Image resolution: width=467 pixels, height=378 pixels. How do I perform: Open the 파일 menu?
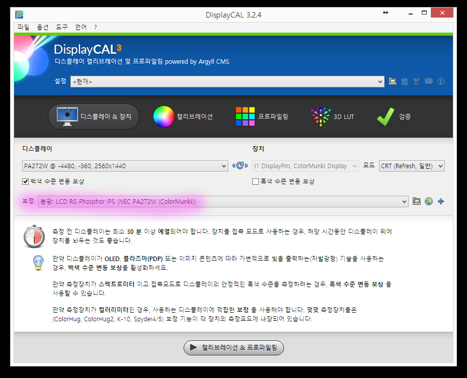(x=23, y=27)
